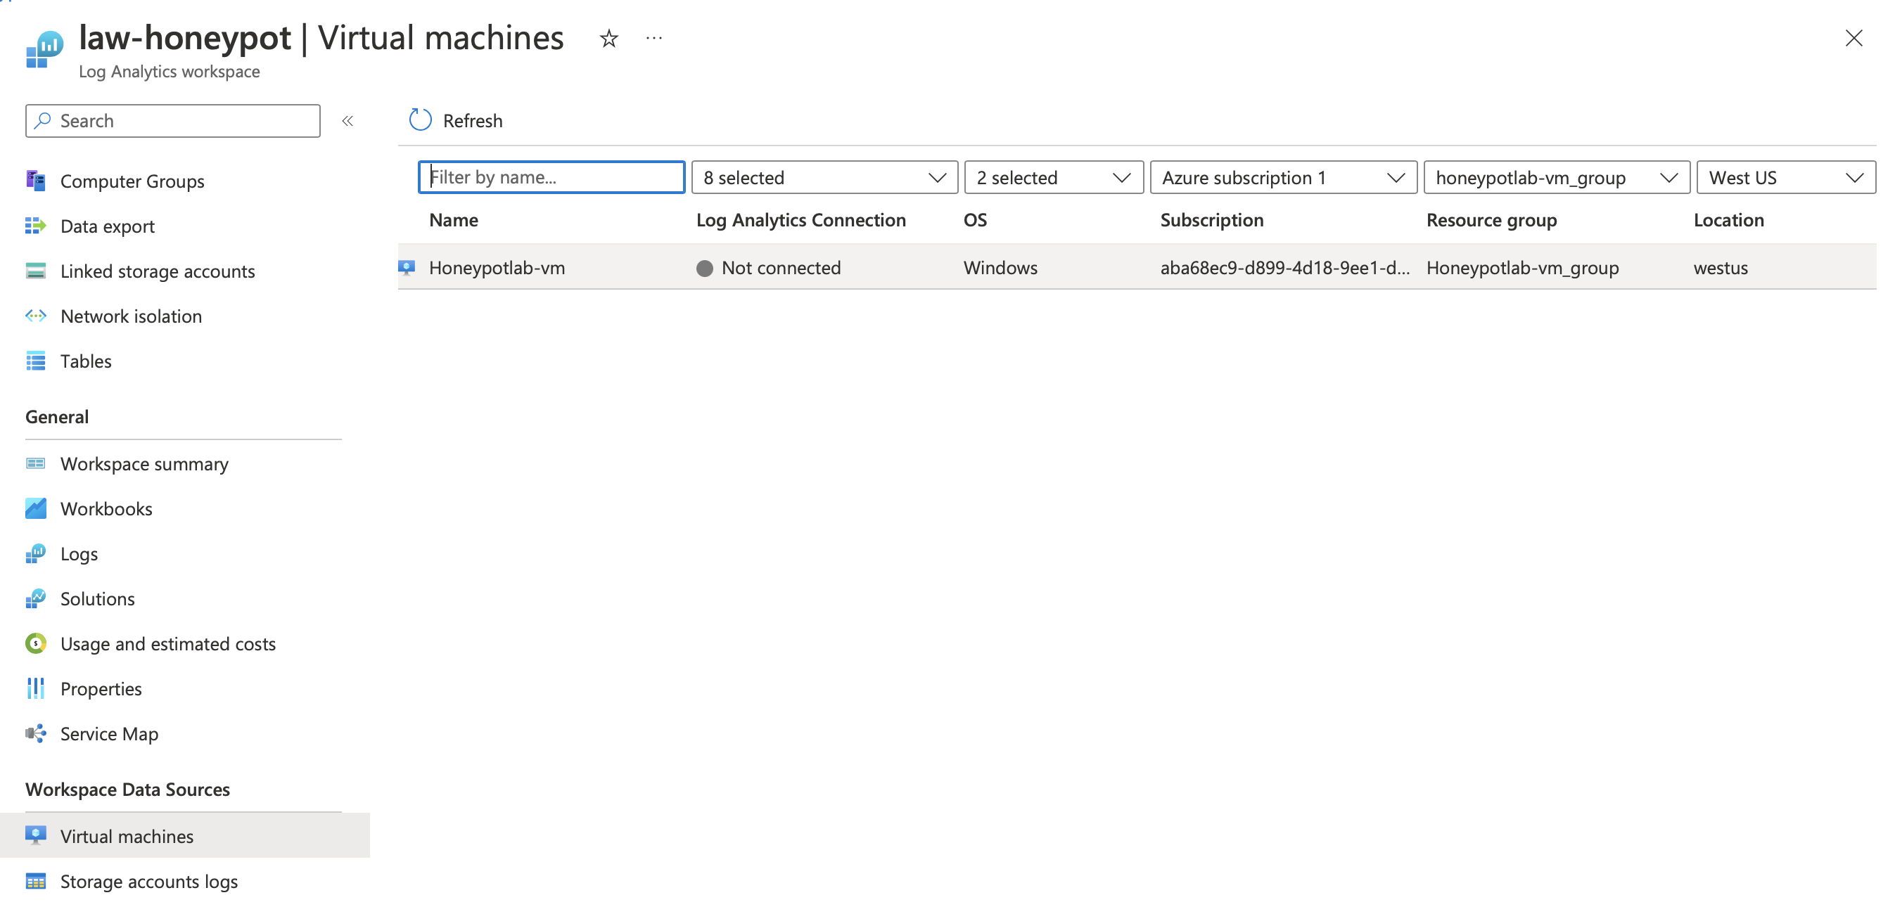Click the Service Map icon
1895x914 pixels.
35,733
